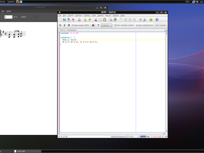This screenshot has width=204, height=153.
Task: Click Restart LilyPondTool button
Action: pos(145,25)
